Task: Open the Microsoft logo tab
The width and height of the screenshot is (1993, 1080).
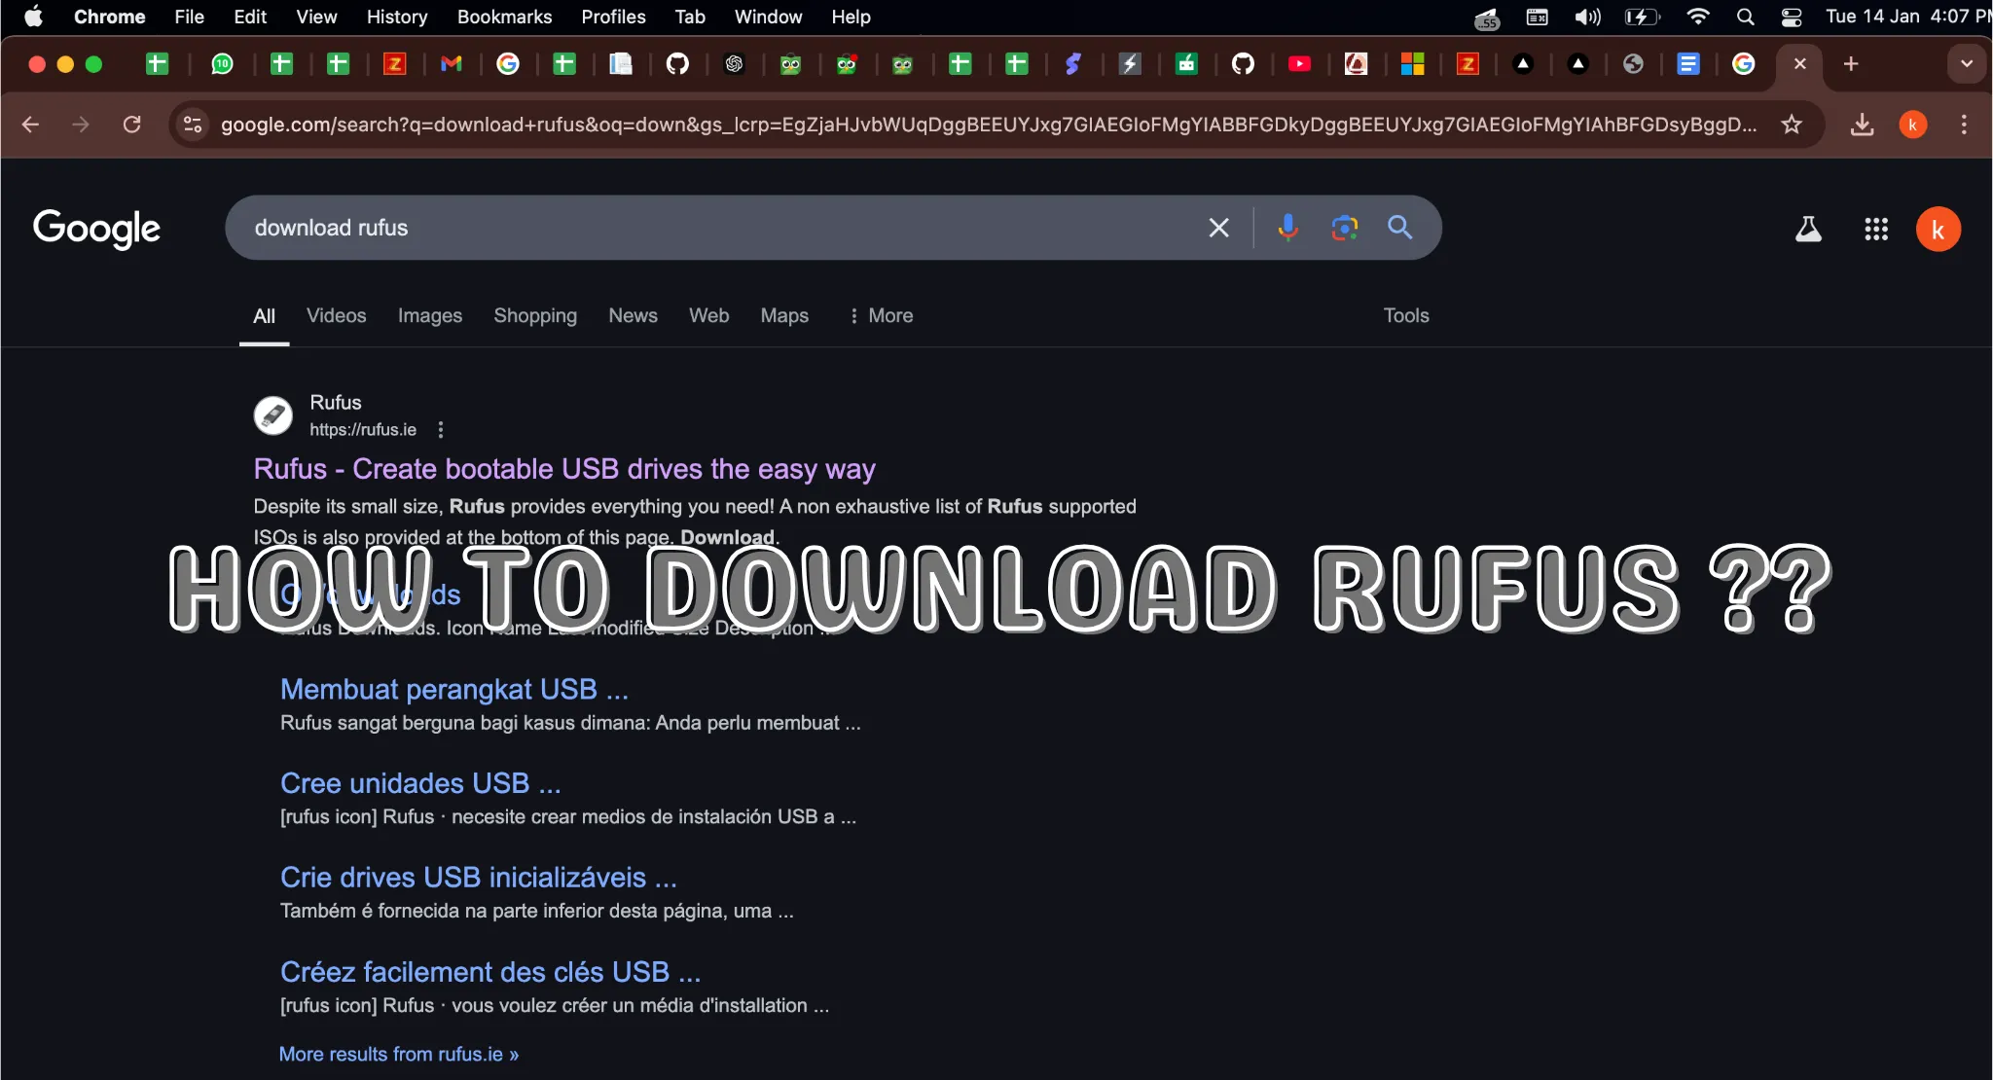Action: pos(1412,64)
